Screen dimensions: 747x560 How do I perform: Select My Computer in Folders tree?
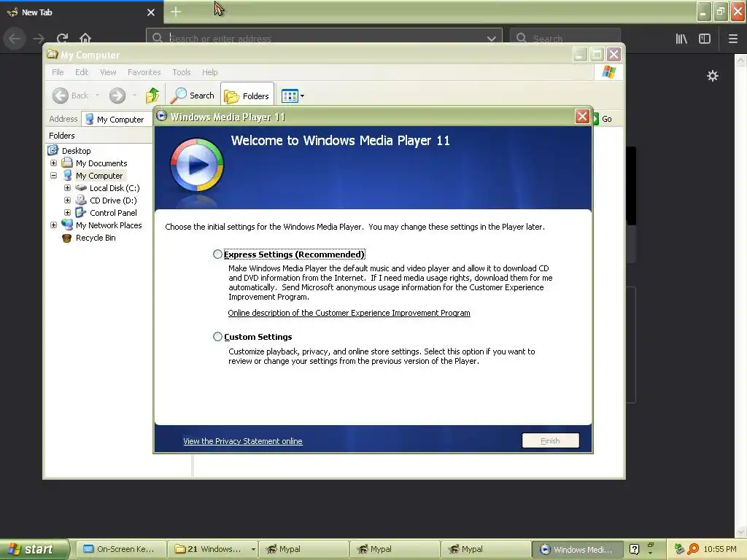coord(99,176)
